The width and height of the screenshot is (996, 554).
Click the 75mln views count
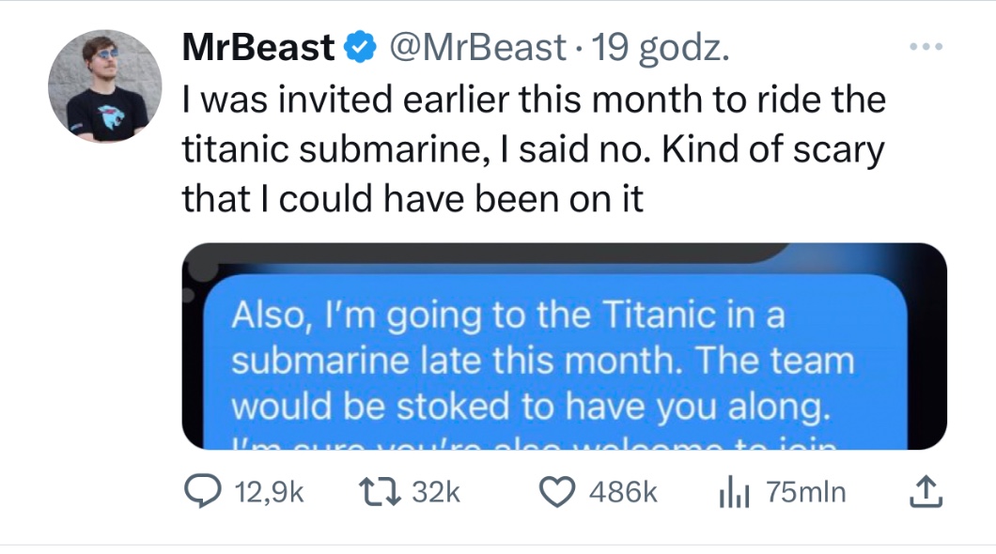pos(805,492)
